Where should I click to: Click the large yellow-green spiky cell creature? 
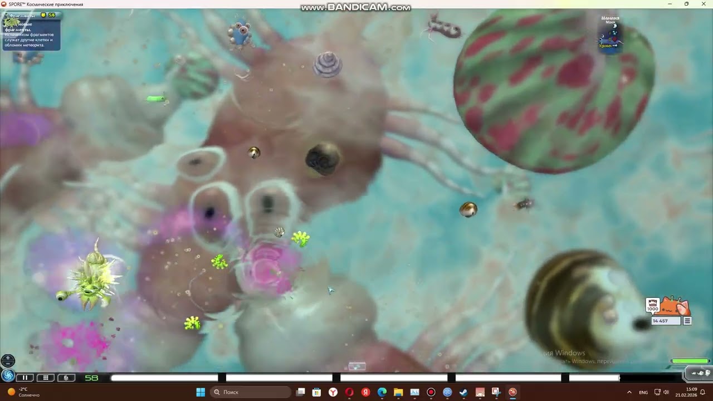tap(91, 277)
